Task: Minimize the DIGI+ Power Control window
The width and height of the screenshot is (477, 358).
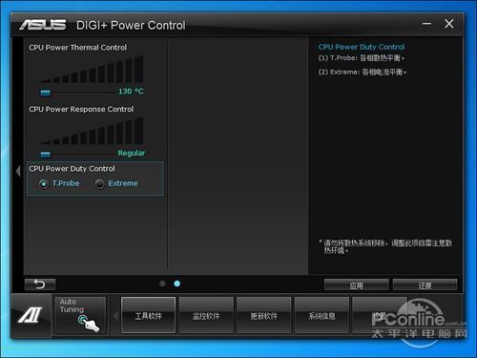Action: coord(426,24)
